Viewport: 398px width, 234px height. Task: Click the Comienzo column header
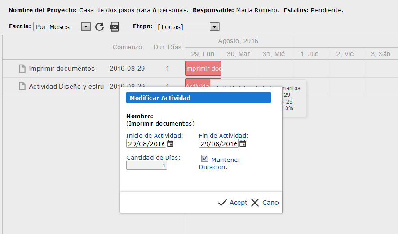click(127, 47)
